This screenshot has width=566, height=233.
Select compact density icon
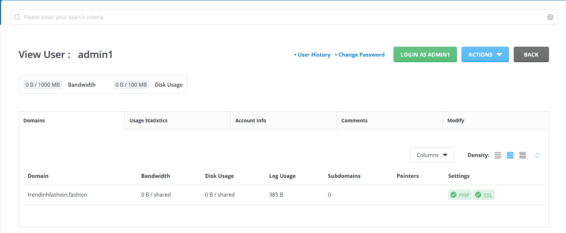[498, 156]
